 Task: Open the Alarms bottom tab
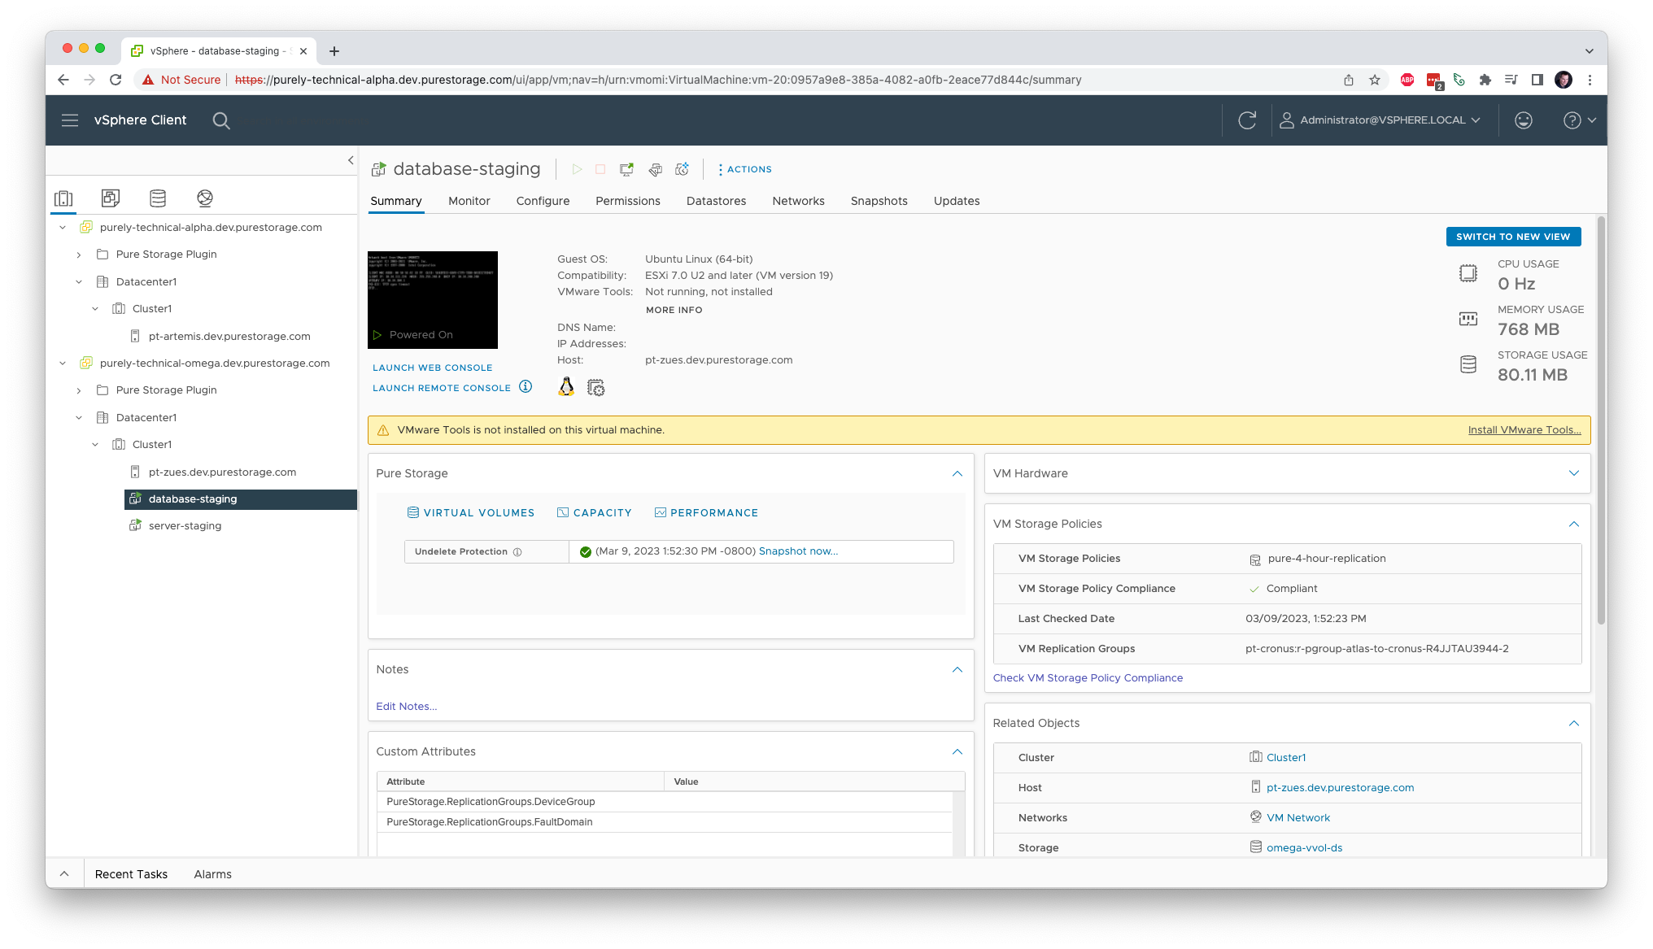click(212, 874)
